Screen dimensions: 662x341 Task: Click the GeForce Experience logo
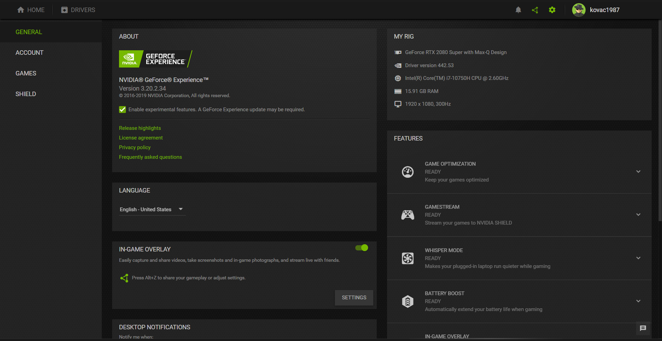pyautogui.click(x=156, y=59)
